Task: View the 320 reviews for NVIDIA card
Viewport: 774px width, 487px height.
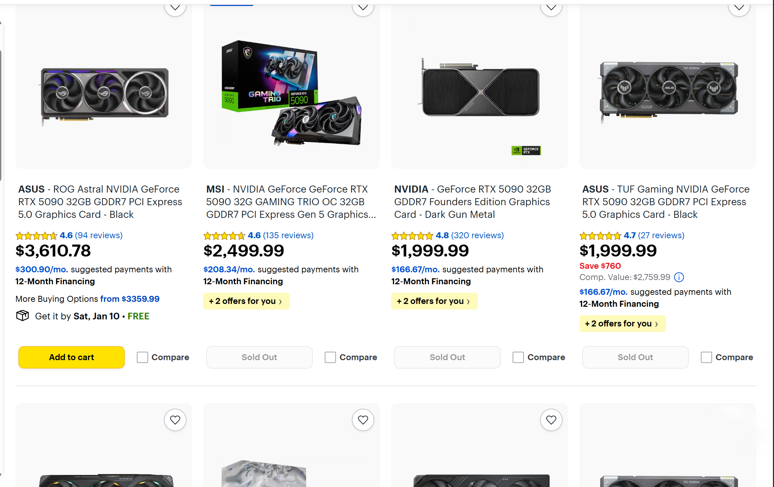Action: click(478, 235)
